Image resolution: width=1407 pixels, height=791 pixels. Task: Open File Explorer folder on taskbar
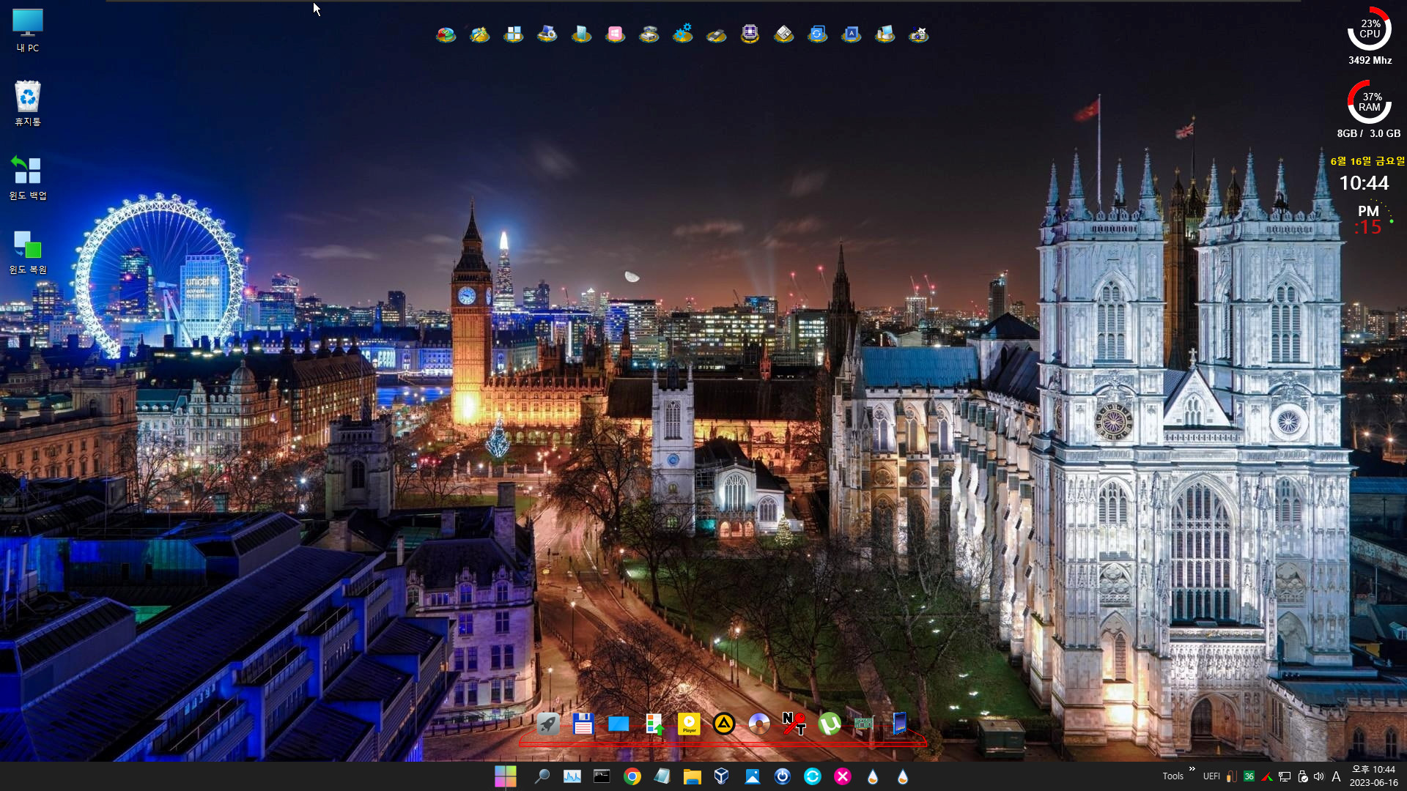point(692,776)
